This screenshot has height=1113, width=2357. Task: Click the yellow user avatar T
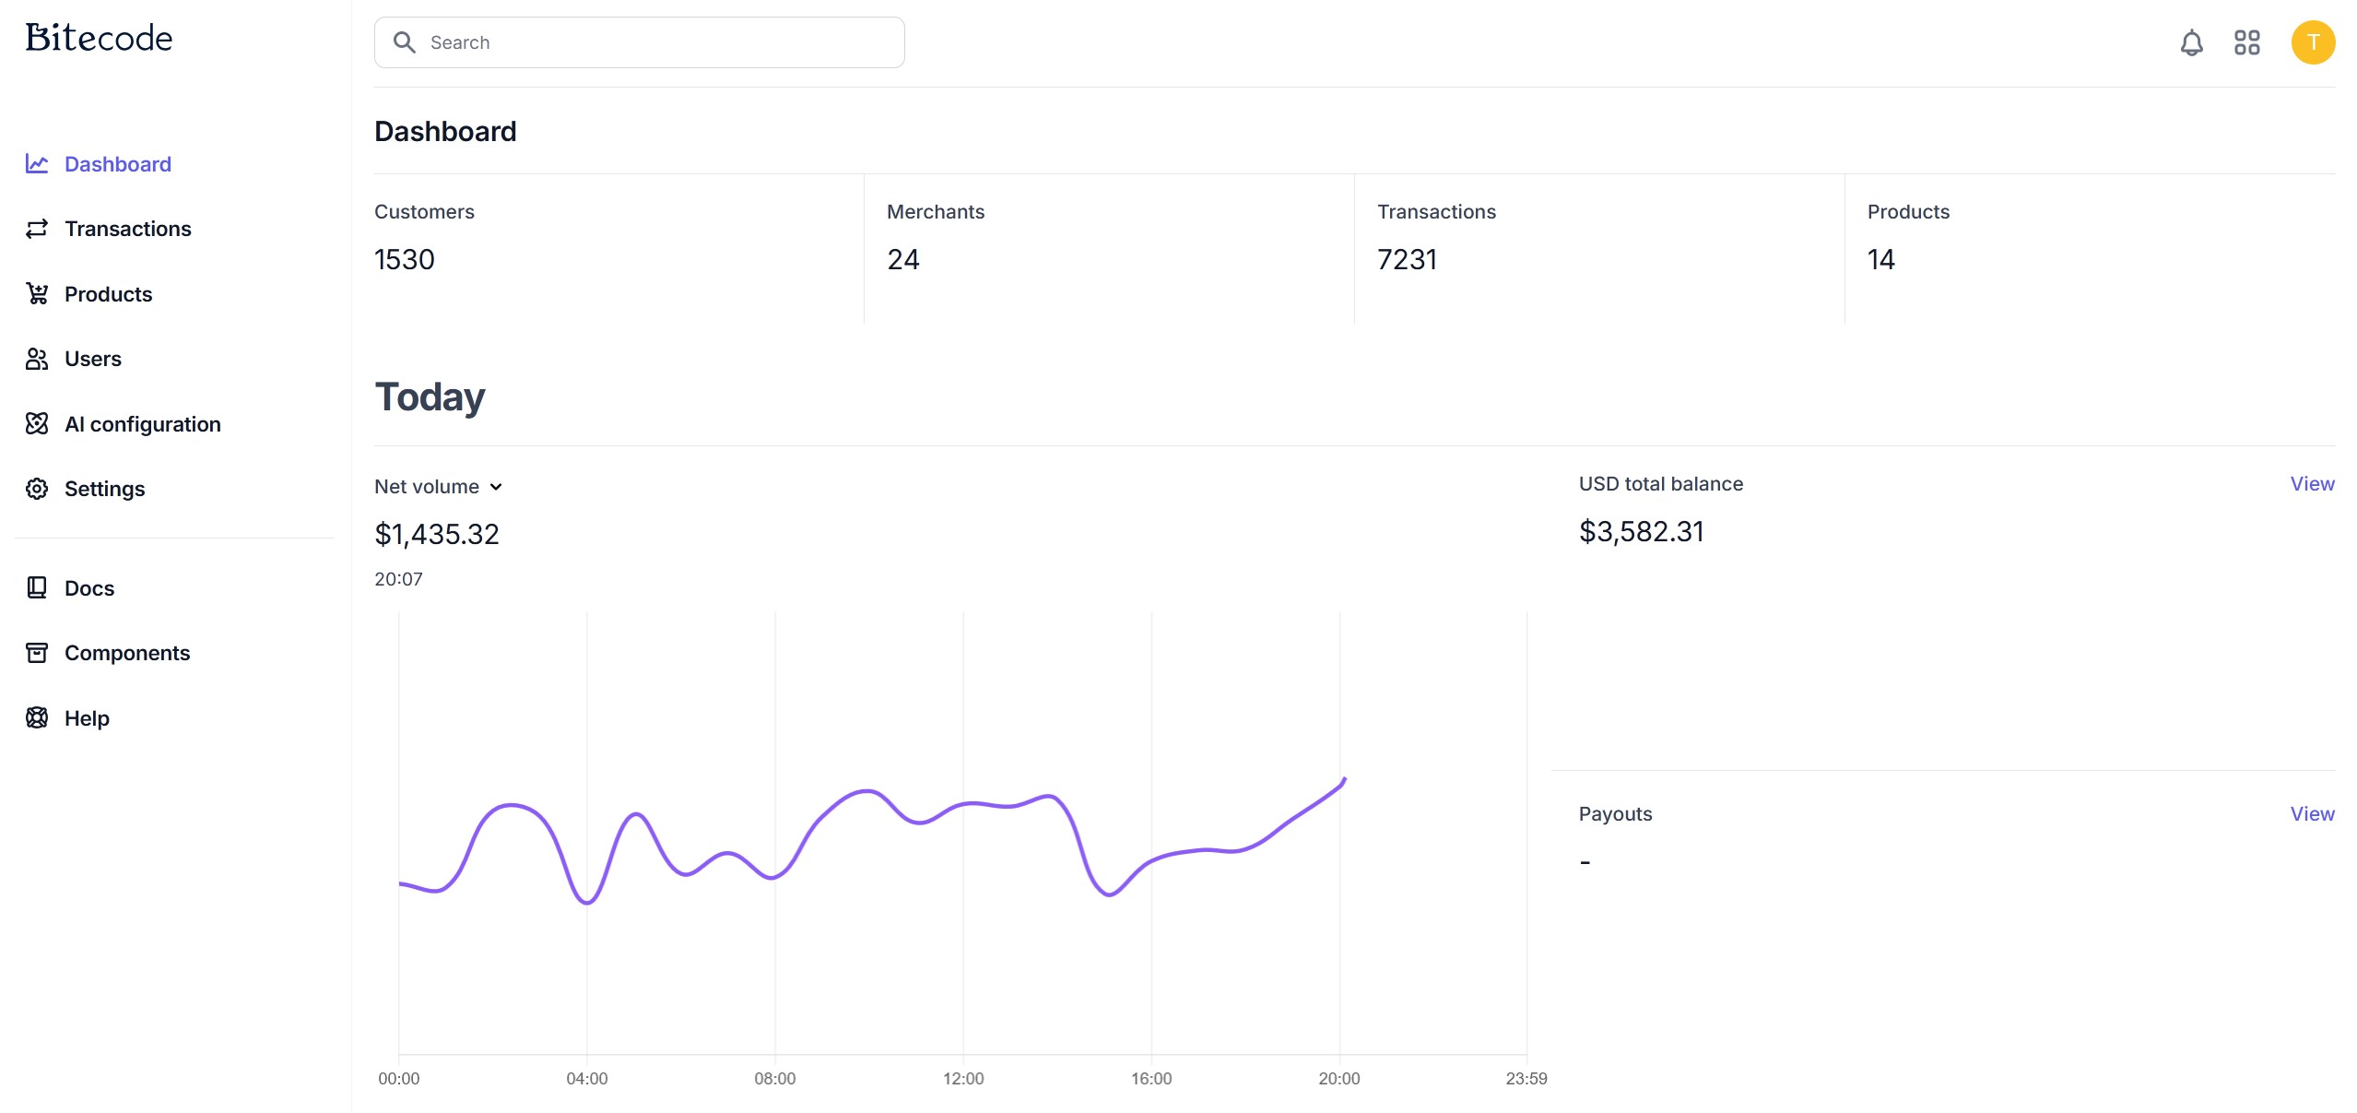pyautogui.click(x=2312, y=42)
